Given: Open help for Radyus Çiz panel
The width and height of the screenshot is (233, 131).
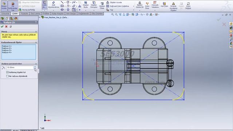Looking at the screenshot, I should tap(36, 23).
